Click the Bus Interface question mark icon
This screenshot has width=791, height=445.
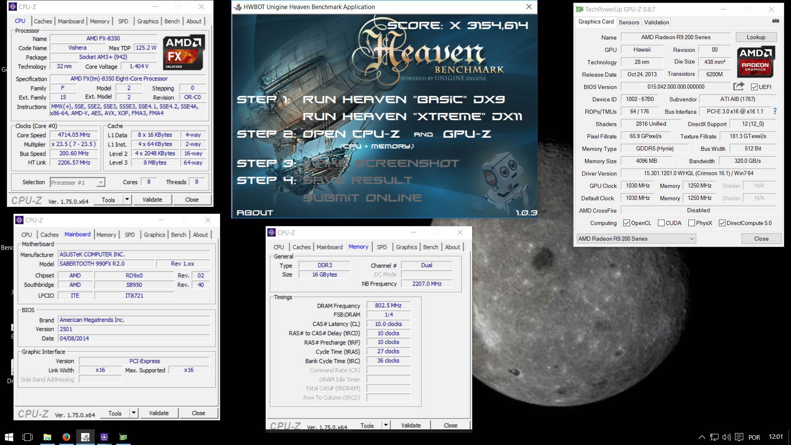pyautogui.click(x=775, y=111)
